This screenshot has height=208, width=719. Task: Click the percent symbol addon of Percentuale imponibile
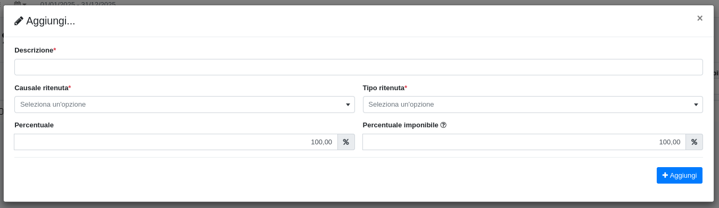tap(694, 142)
